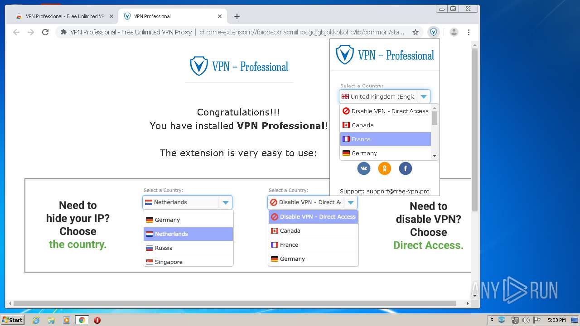The image size is (580, 326).
Task: Select Disable VPN - Direct Access in popup
Action: [x=386, y=111]
